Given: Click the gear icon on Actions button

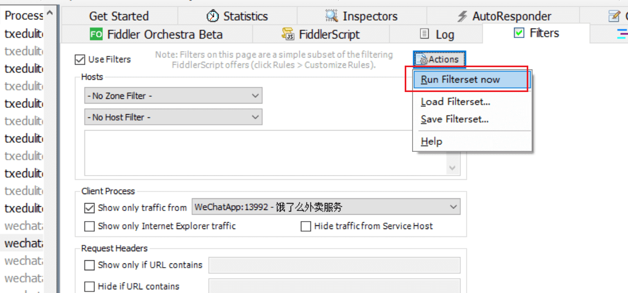Looking at the screenshot, I should pyautogui.click(x=423, y=60).
